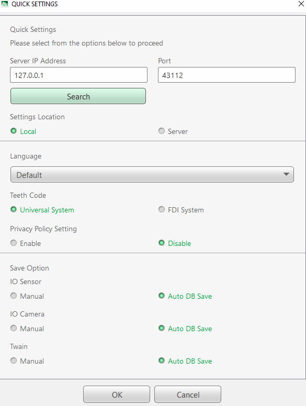Screen dimensions: 306x406
Task: Open the Language dropdown
Action: tap(152, 175)
